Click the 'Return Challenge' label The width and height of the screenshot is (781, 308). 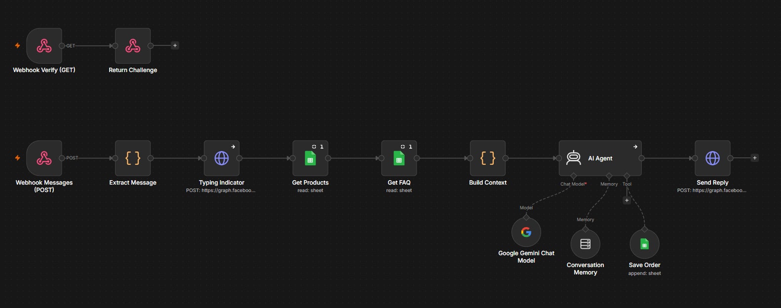(x=133, y=70)
